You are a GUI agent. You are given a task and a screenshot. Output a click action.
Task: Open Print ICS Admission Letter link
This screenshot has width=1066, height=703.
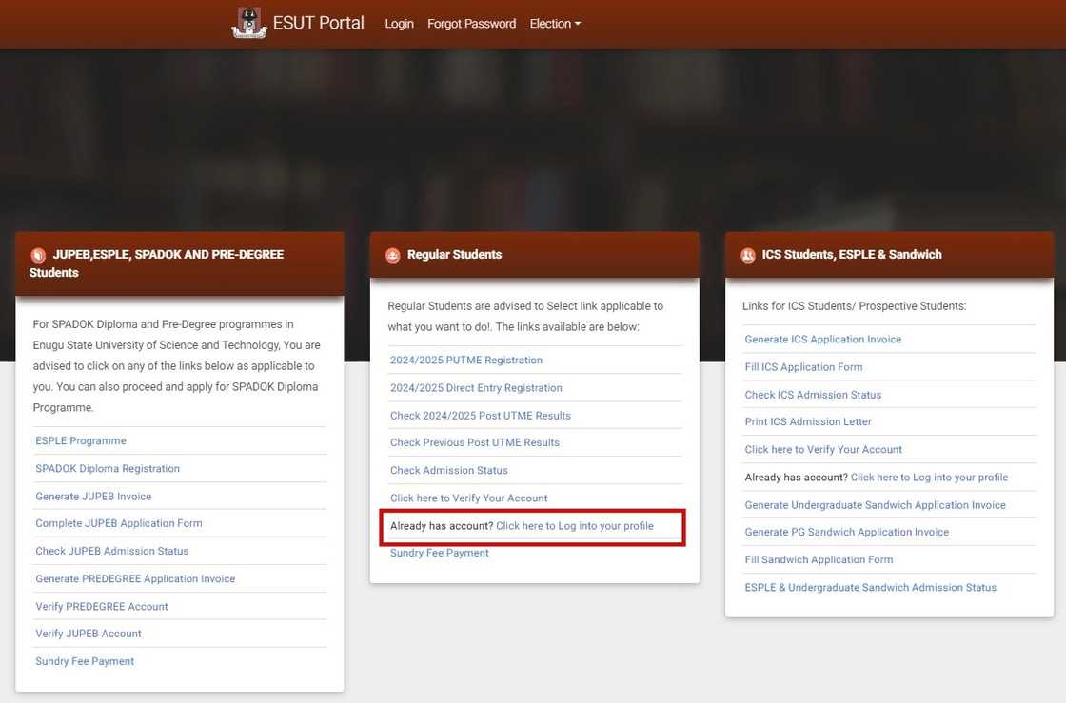click(808, 421)
